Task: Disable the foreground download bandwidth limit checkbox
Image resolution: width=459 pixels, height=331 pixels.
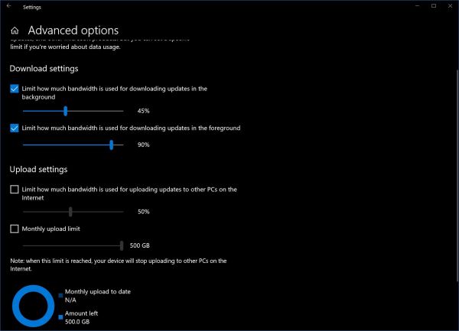Action: (15, 128)
